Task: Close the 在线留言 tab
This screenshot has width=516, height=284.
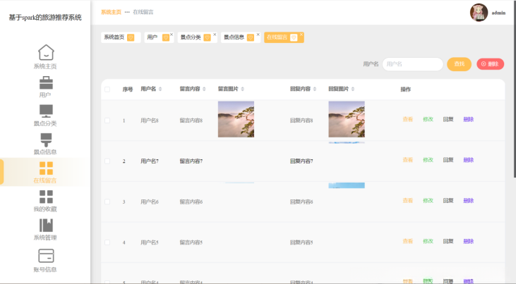Action: click(301, 35)
